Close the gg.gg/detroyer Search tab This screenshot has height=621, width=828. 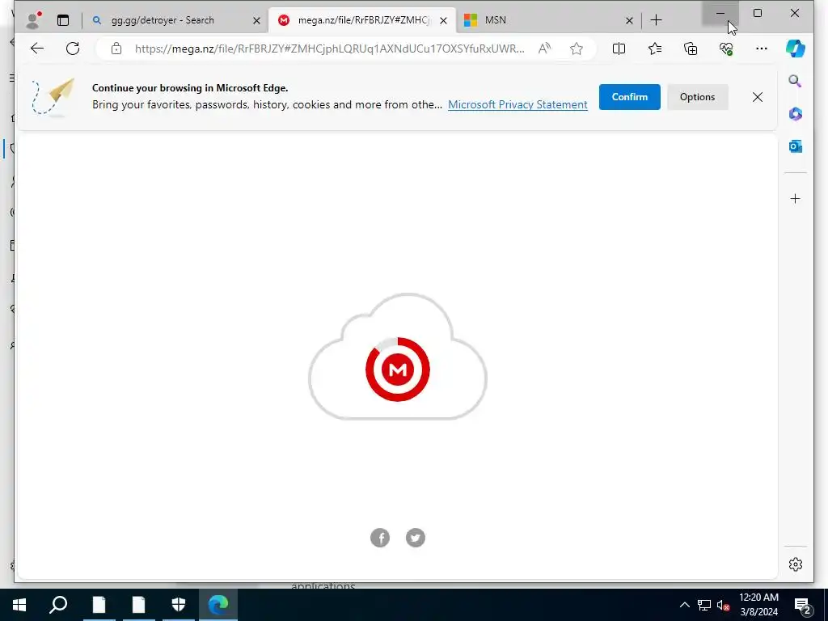click(x=256, y=20)
